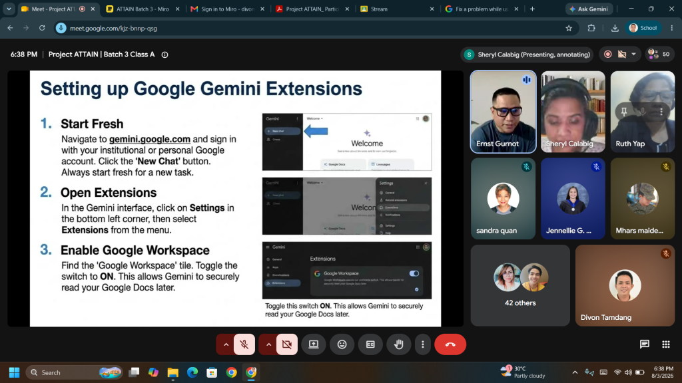Click the Present now screen share button

[314, 344]
